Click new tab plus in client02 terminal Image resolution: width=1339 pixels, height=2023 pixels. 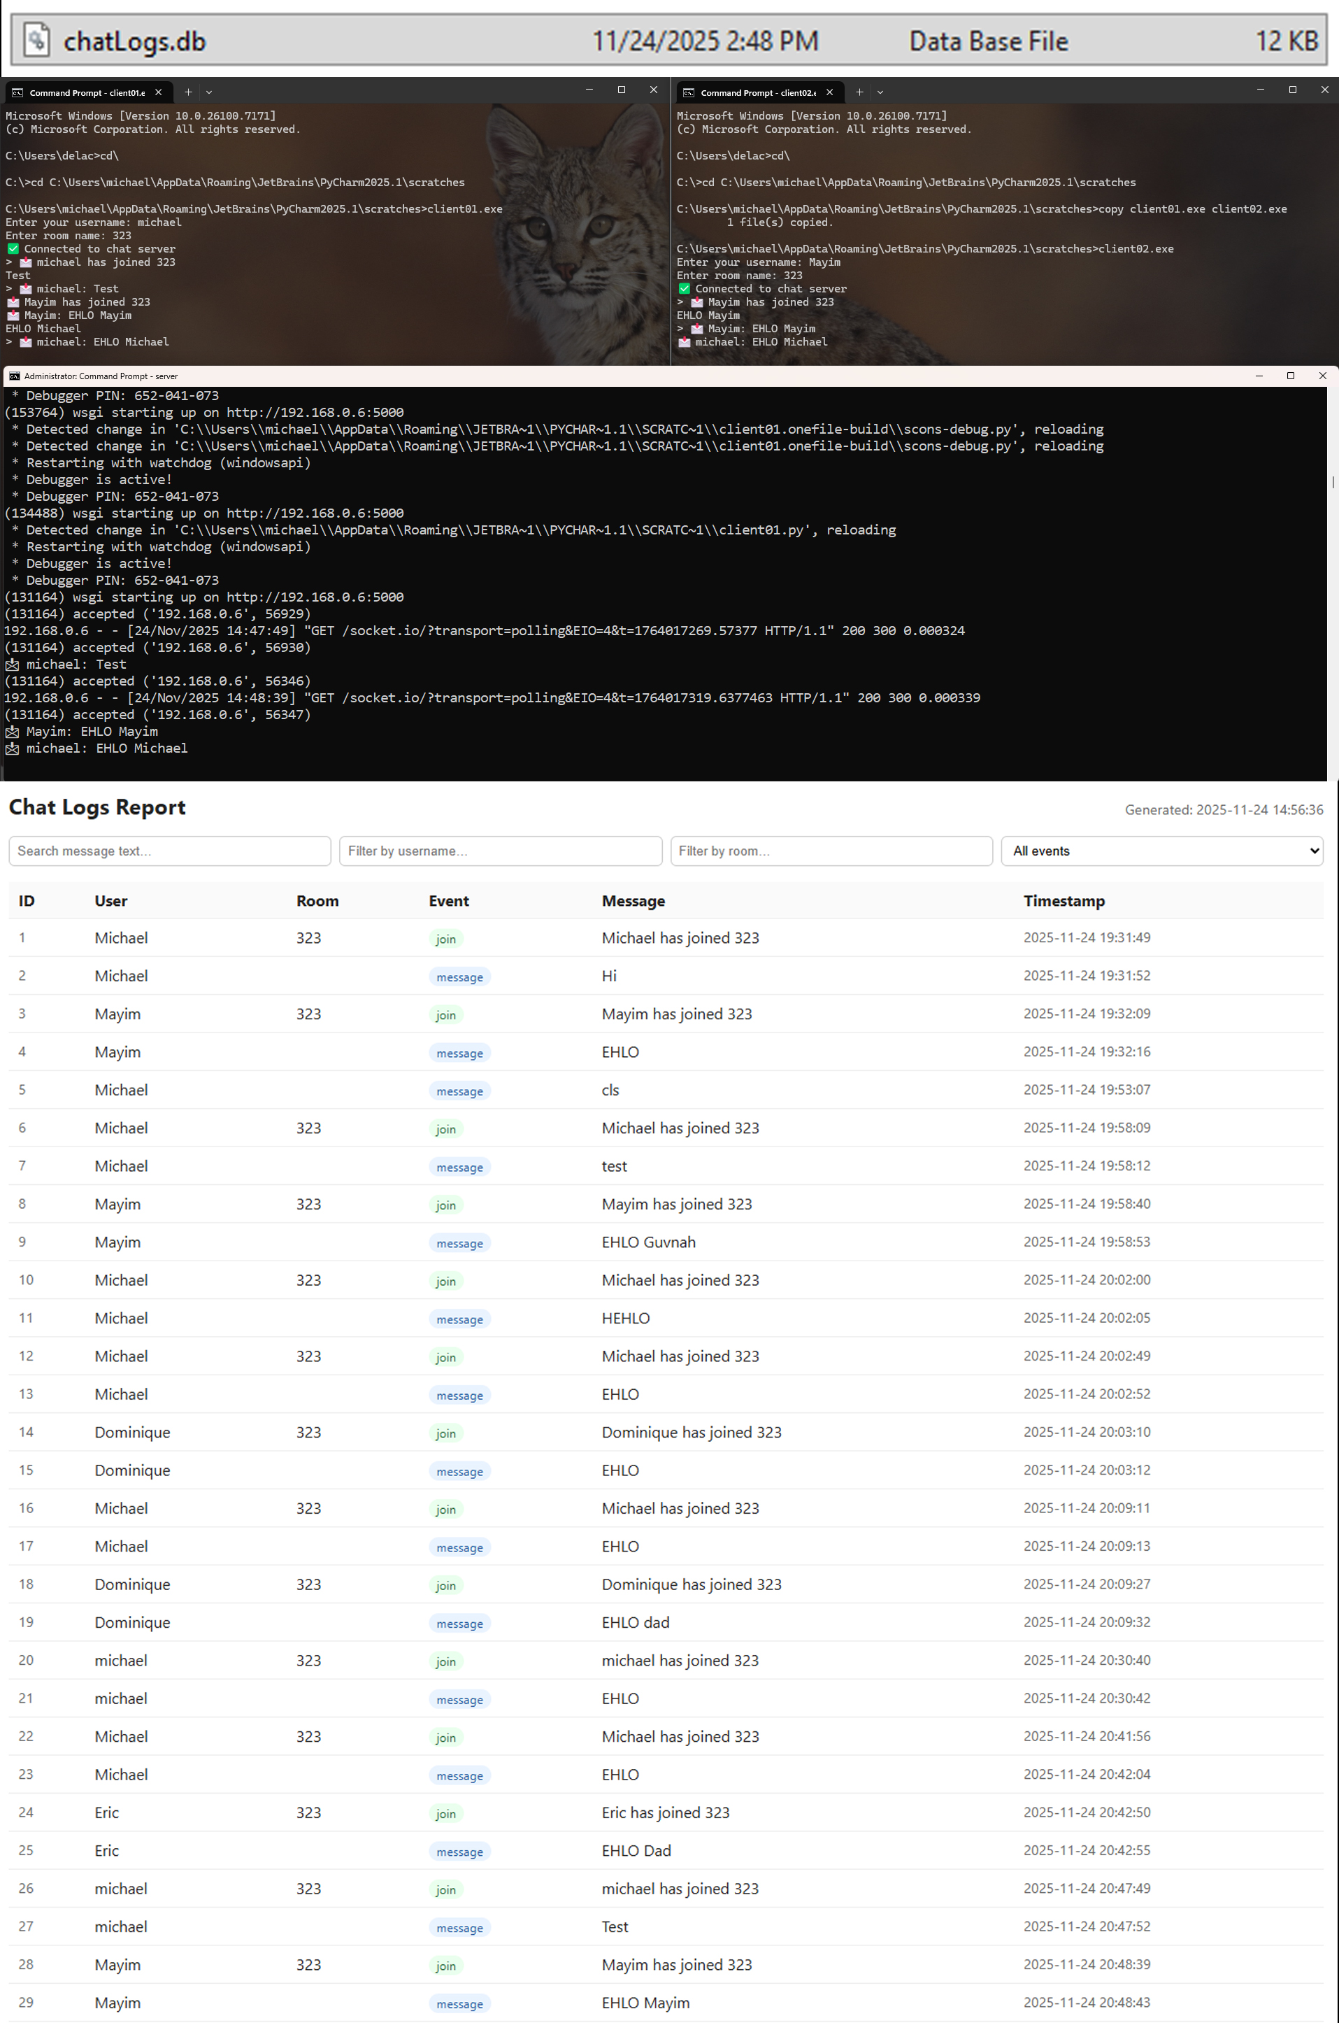(859, 92)
